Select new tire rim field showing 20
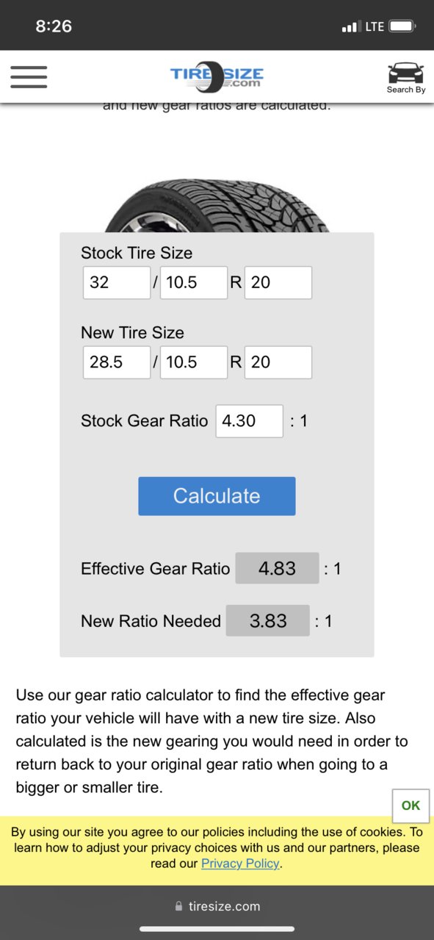 [278, 362]
